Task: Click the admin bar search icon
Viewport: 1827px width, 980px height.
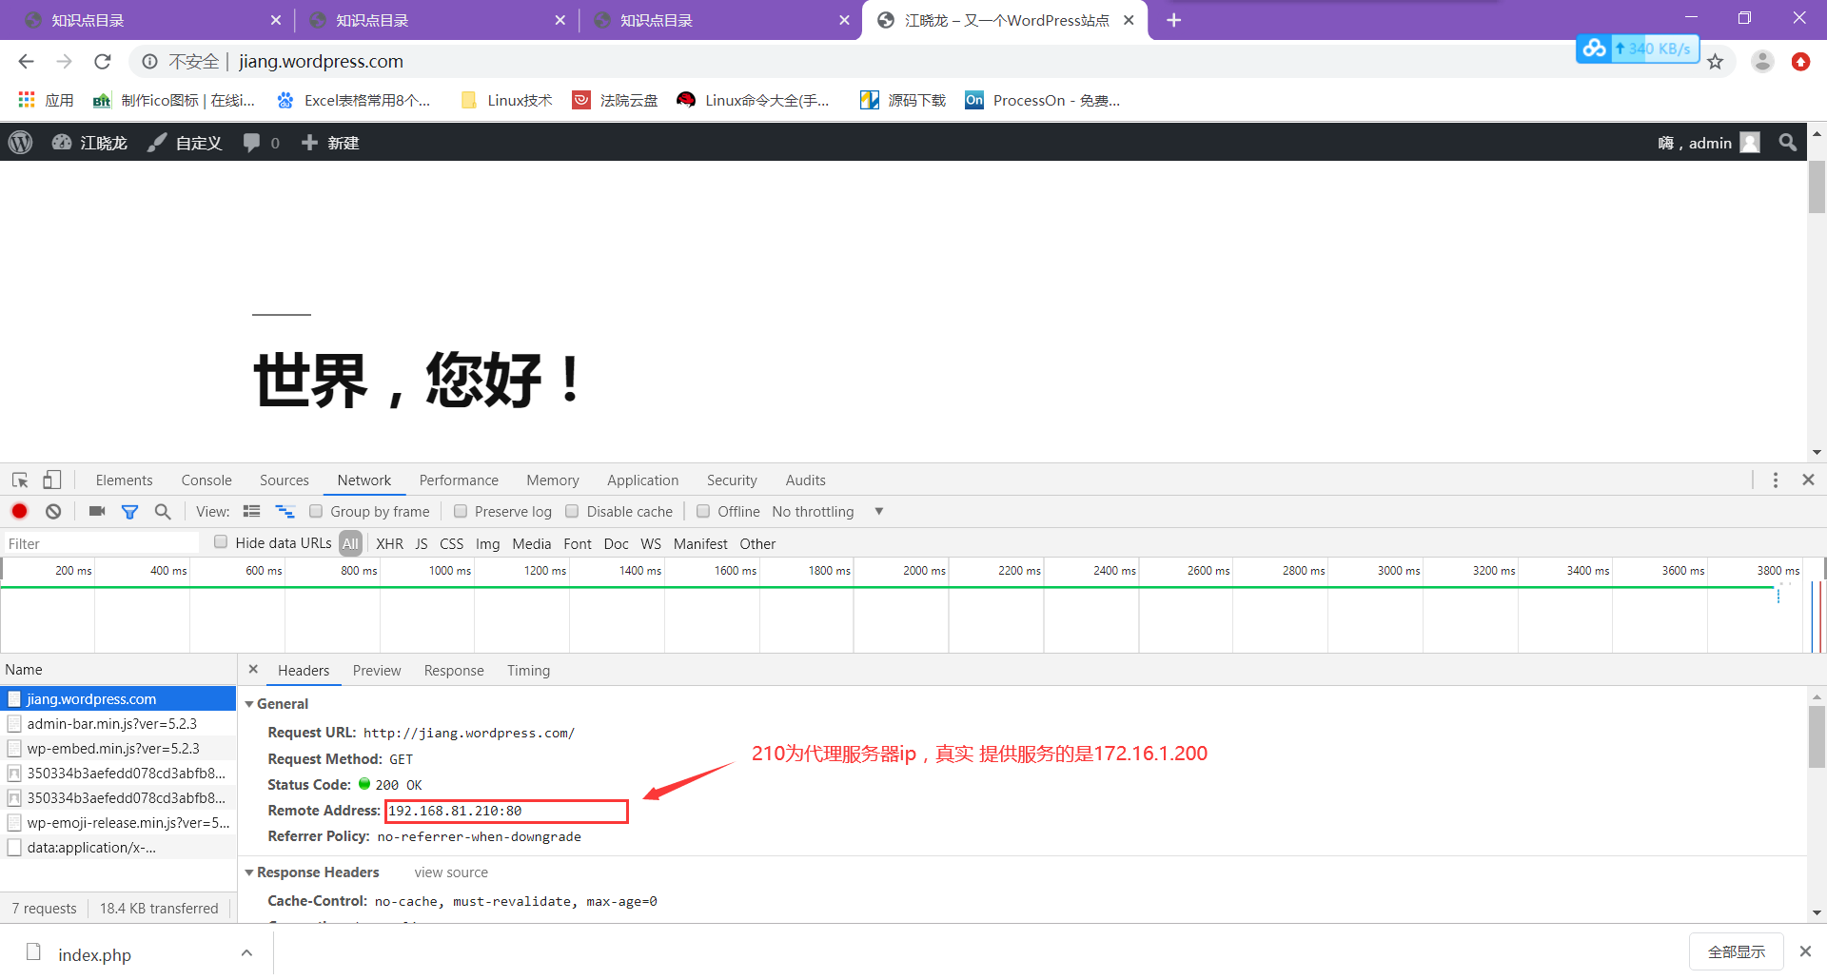Action: tap(1787, 142)
